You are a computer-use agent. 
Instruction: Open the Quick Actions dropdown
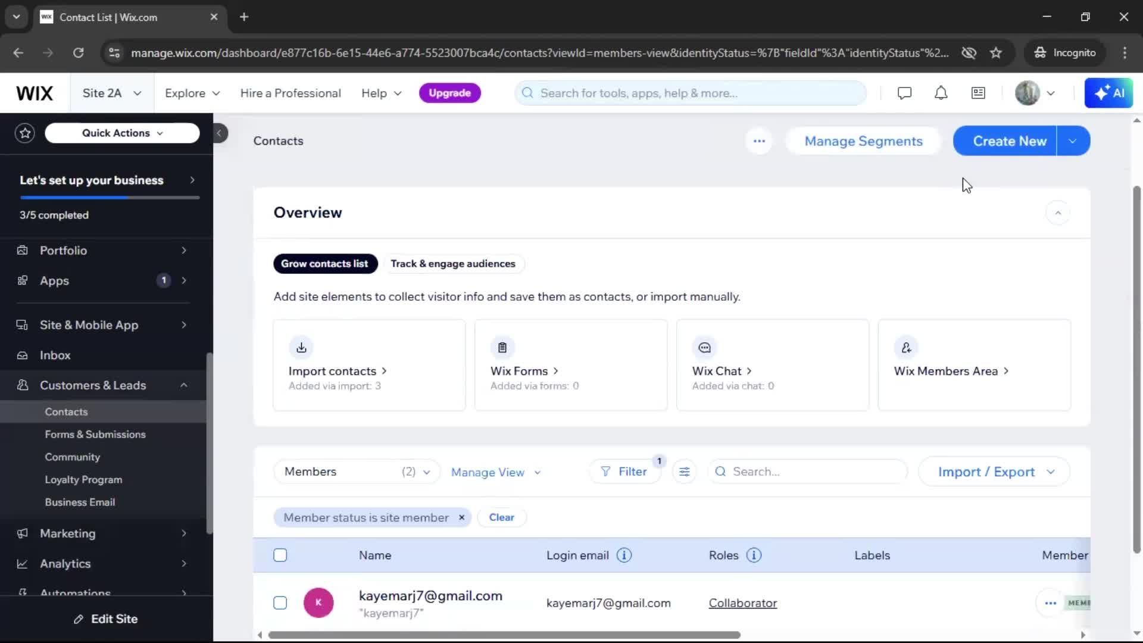coord(122,133)
